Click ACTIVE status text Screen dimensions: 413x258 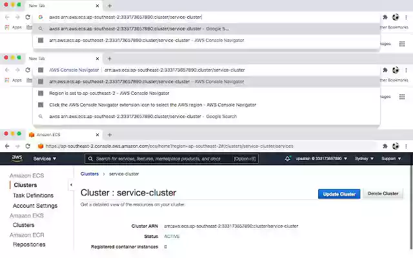click(172, 237)
